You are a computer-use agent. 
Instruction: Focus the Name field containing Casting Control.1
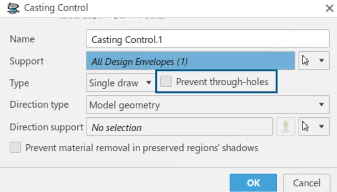pos(208,39)
